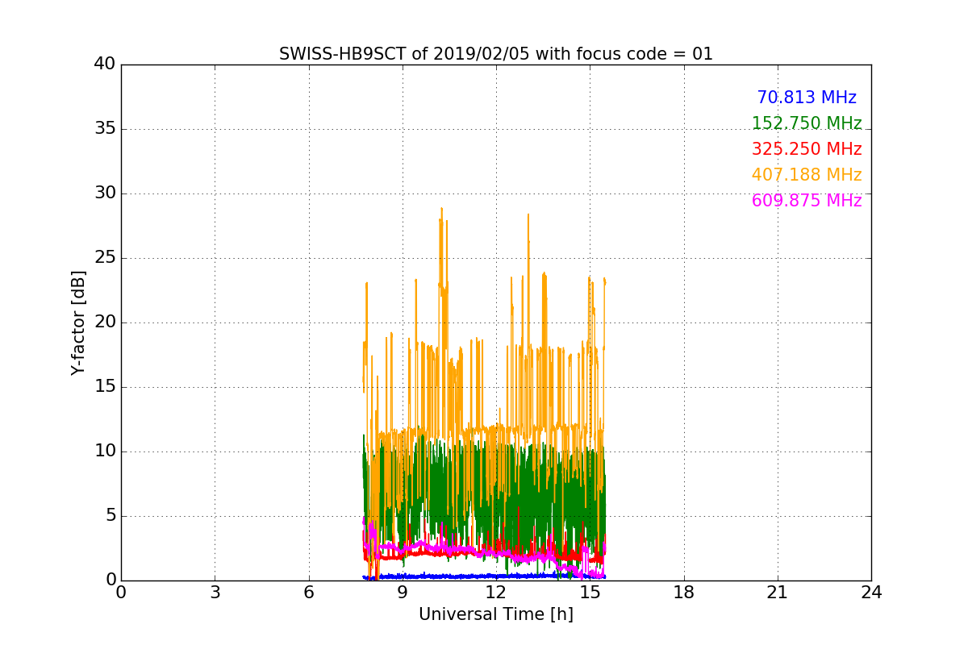Select the 70.813 MHz legend label
Image resolution: width=968 pixels, height=645 pixels.
click(807, 98)
